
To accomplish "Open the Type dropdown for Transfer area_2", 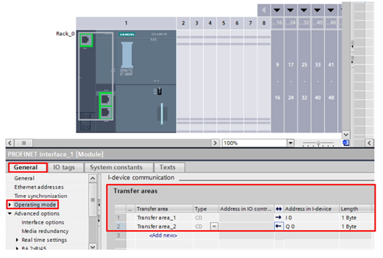I will click(x=214, y=227).
